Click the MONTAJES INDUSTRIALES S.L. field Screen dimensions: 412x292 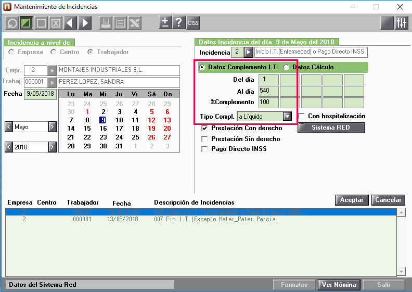[x=119, y=70]
